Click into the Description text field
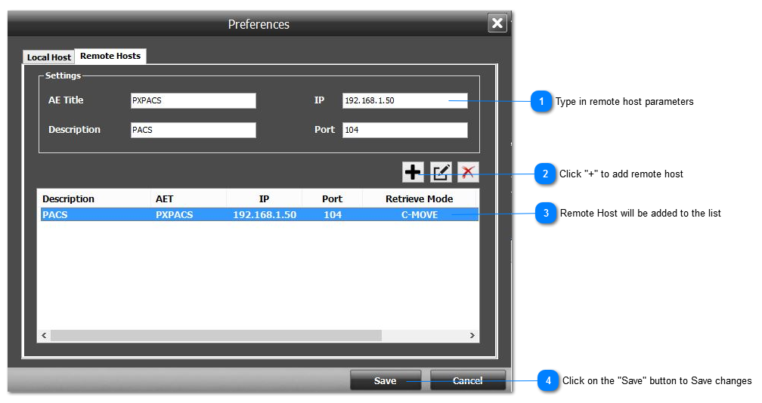Viewport: 762px width, 403px height. (x=193, y=130)
